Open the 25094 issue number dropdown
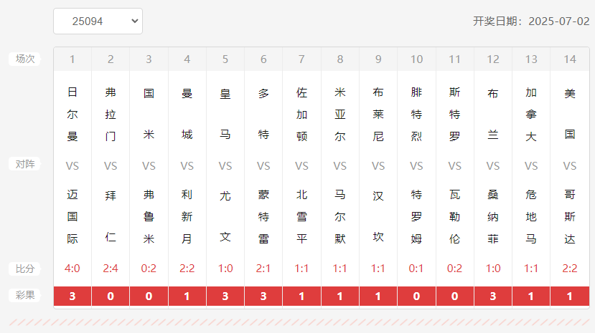The image size is (595, 333). [x=98, y=21]
